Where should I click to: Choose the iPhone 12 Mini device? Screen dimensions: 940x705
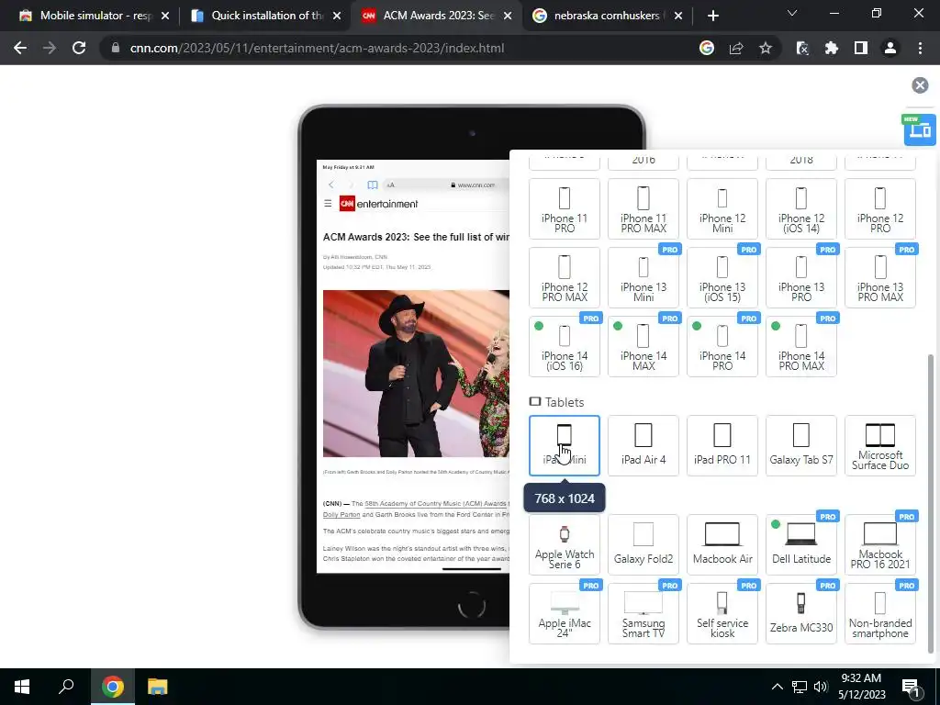point(722,209)
